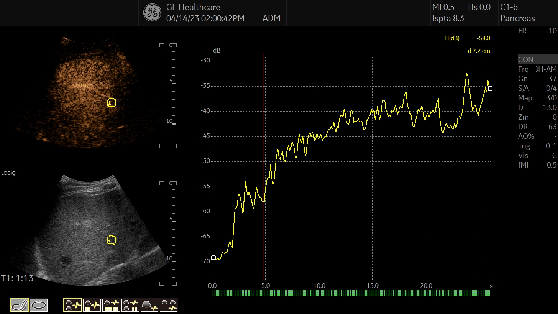
Task: Click the curve end marker square
Action: coord(490,89)
